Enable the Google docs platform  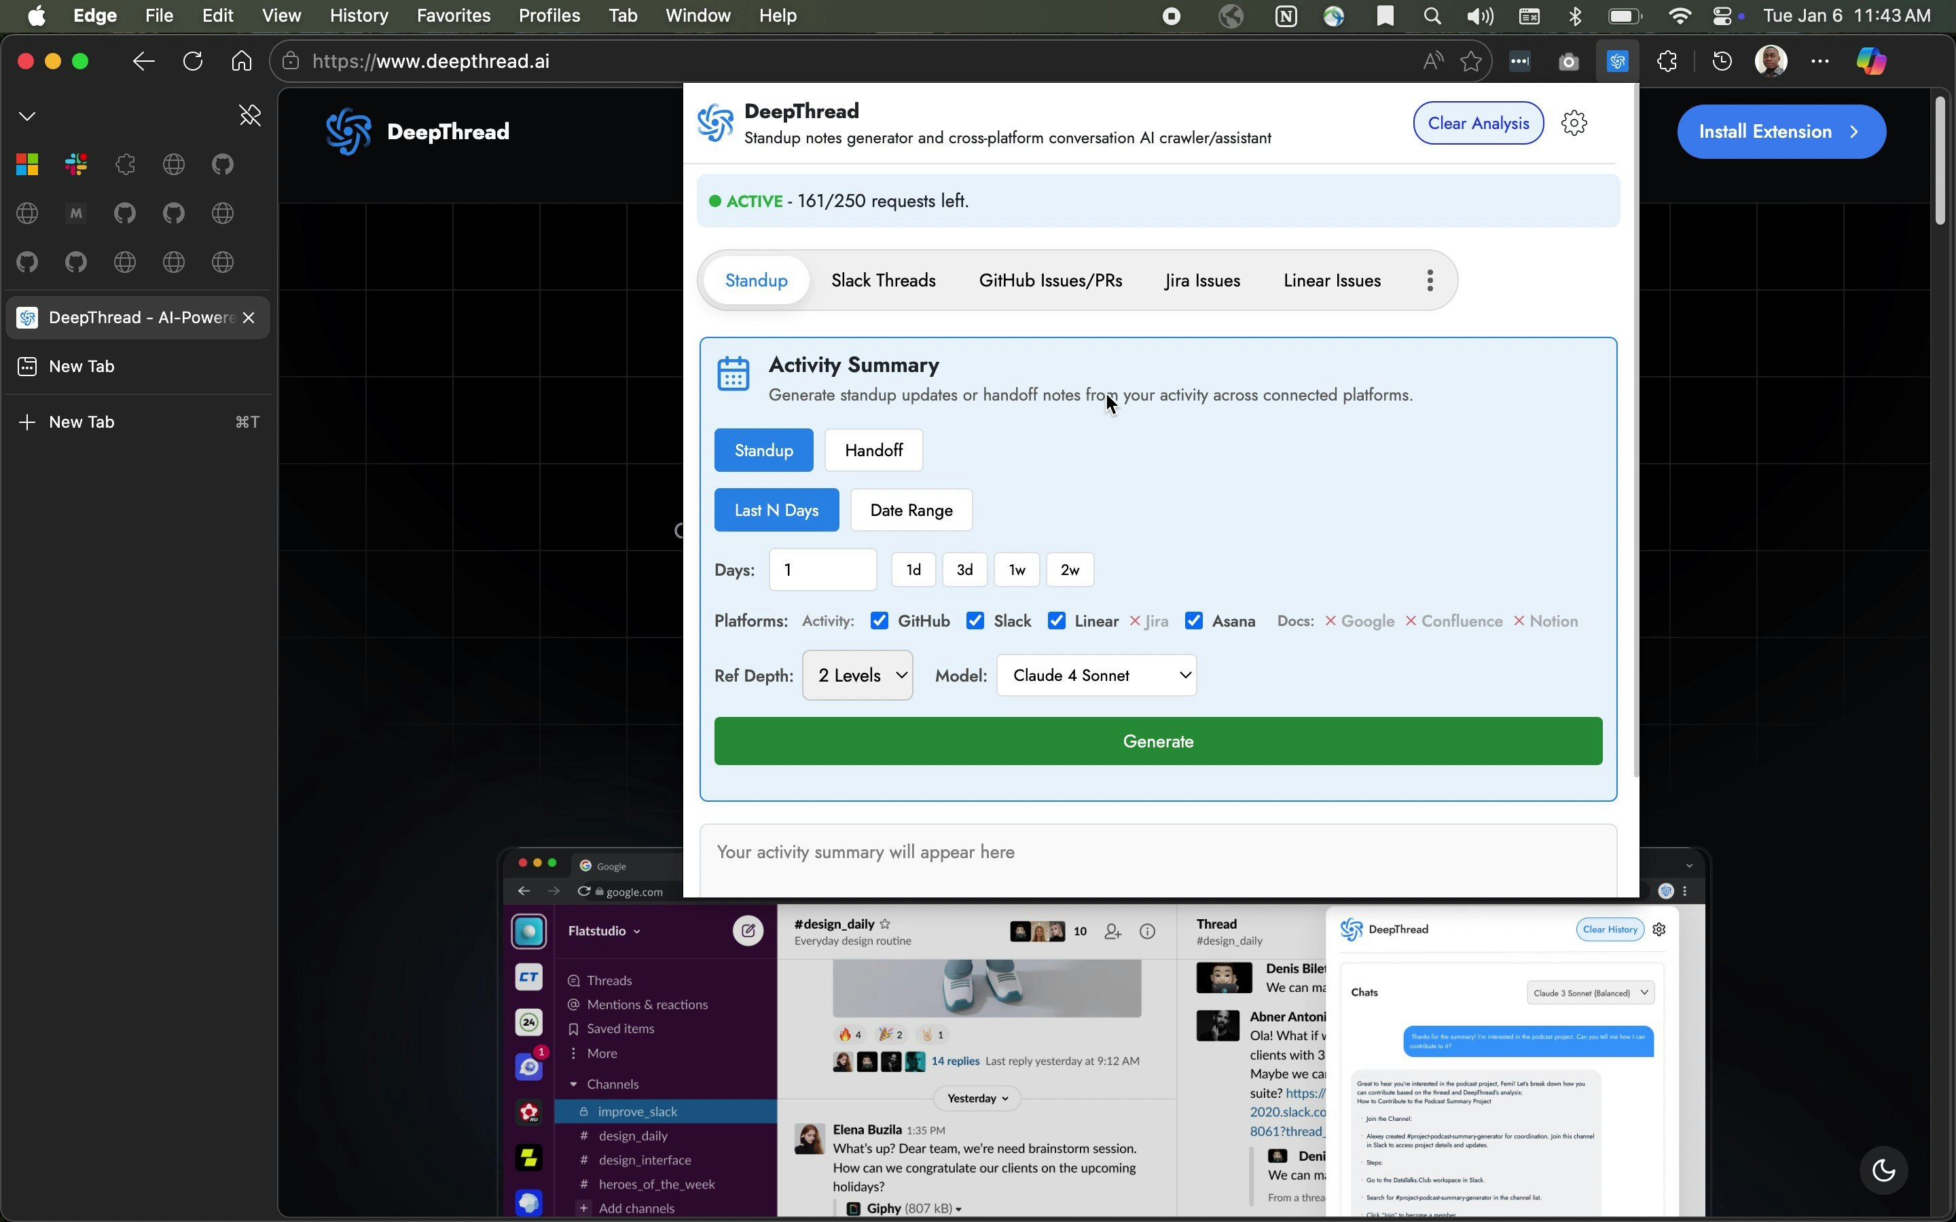[1360, 621]
